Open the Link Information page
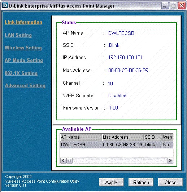Screen dimensions: 187x192 click(23, 22)
